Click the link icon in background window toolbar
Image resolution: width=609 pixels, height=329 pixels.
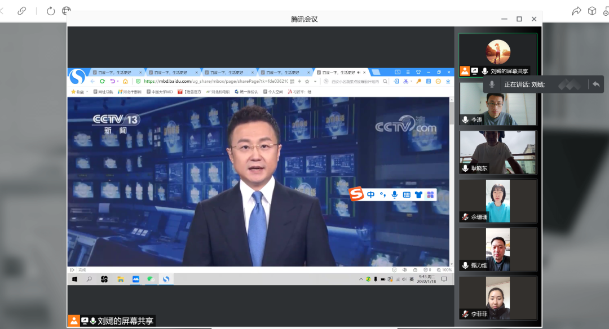22,11
